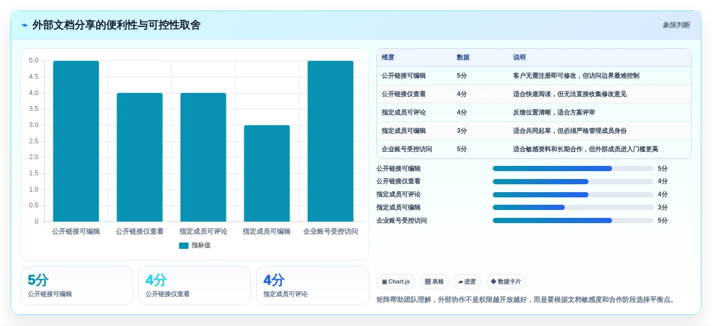Click x-axis label 指定成员可评论

[x=203, y=232]
